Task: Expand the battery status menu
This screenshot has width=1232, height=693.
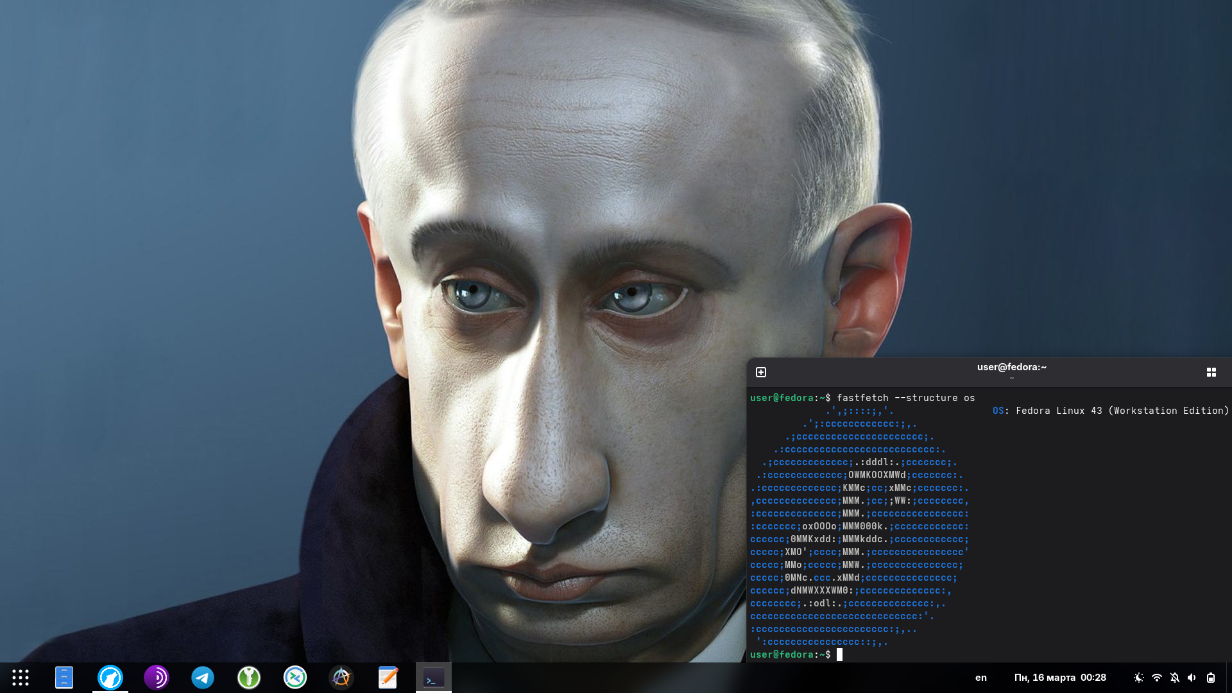Action: (1210, 678)
